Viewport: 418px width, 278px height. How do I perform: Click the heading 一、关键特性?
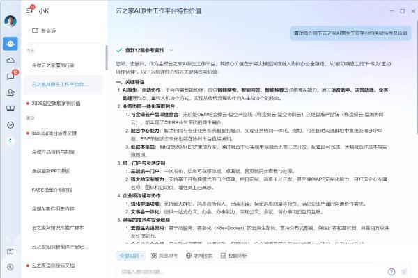130,82
